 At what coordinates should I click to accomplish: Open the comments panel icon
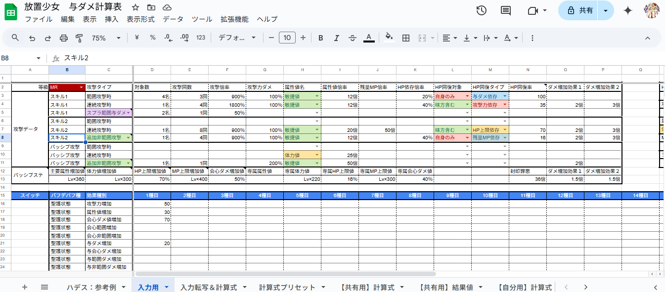pyautogui.click(x=506, y=10)
